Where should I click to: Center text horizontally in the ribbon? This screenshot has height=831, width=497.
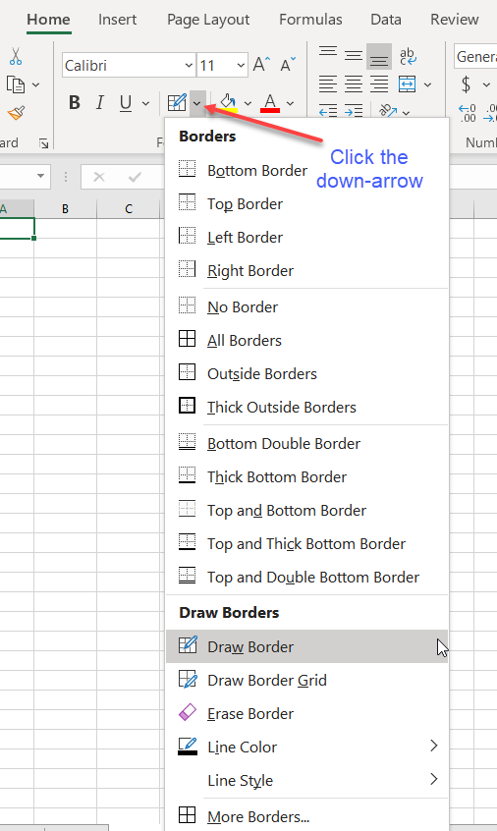click(x=354, y=84)
